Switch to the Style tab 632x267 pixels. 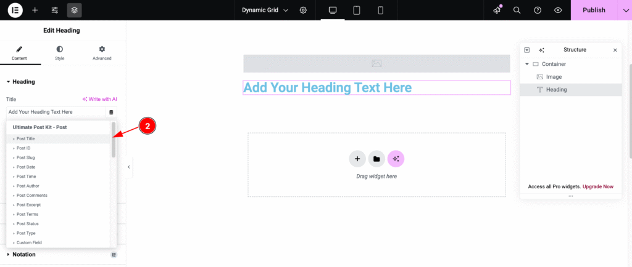tap(59, 52)
